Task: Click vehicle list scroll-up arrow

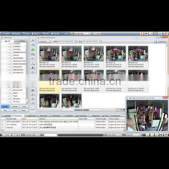Action: coord(27,43)
